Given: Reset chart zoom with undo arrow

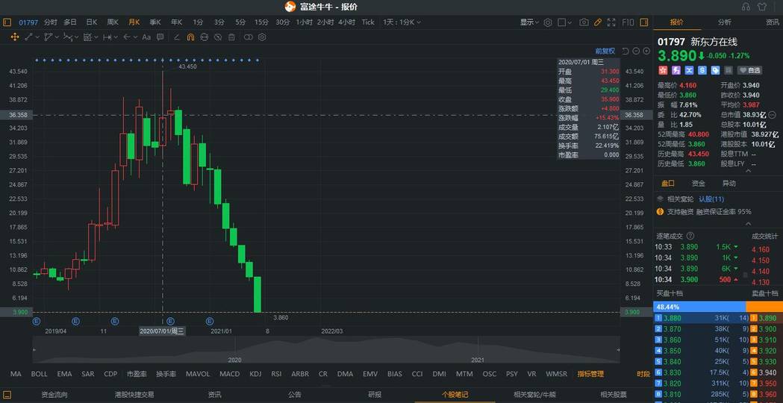Looking at the screenshot, I should (626, 51).
